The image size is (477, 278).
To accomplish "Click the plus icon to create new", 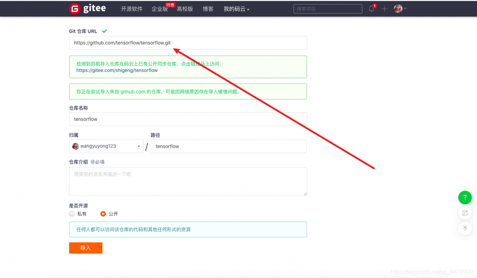I will click(384, 9).
